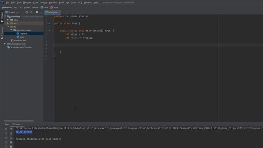Expand the .idea folder
Image resolution: width=263 pixels, height=148 pixels.
pyautogui.click(x=8, y=20)
